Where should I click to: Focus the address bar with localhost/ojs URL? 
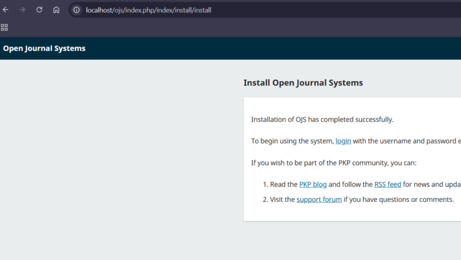click(249, 10)
